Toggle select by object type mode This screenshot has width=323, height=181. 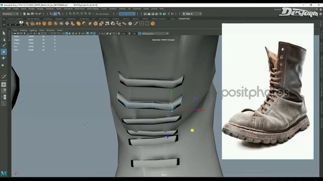(x=55, y=14)
